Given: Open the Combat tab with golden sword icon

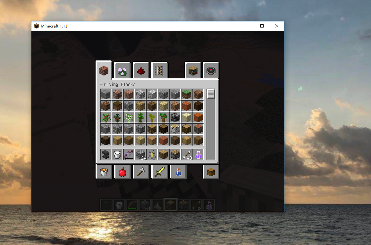Looking at the screenshot, I should click(x=159, y=172).
